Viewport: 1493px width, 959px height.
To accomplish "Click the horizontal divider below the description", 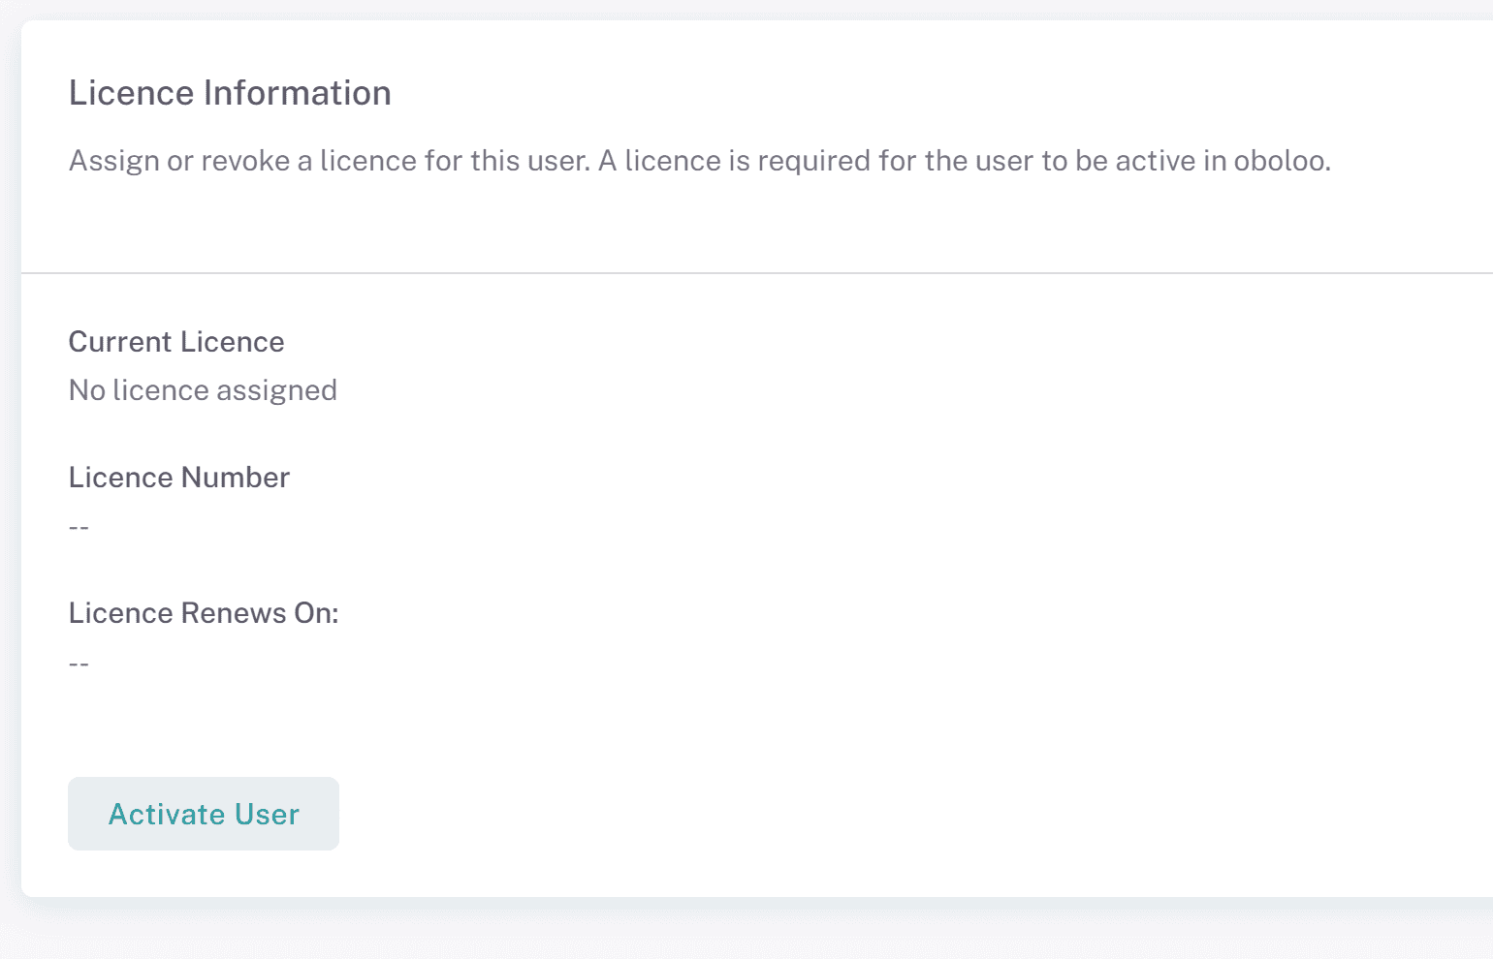I will pos(756,273).
